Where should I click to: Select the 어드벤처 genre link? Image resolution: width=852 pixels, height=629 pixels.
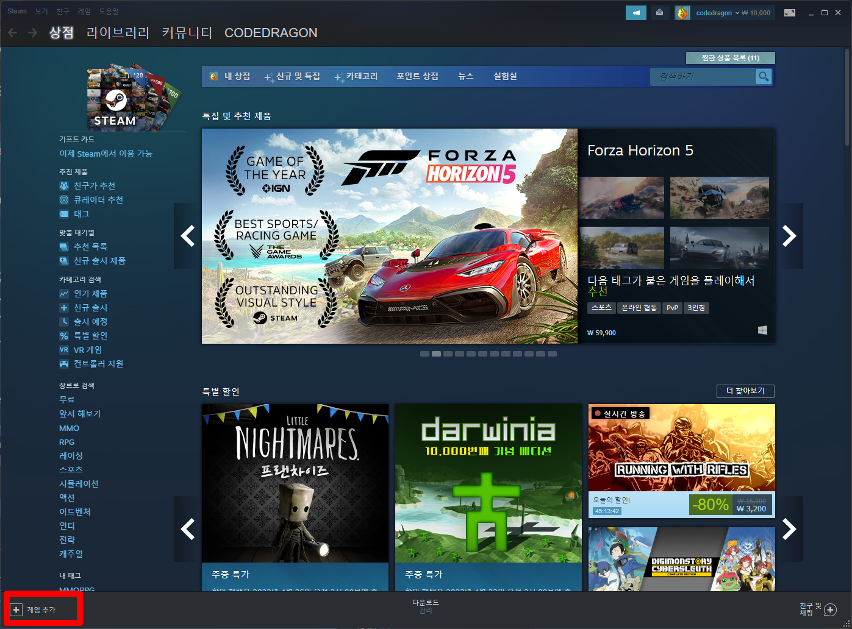75,512
